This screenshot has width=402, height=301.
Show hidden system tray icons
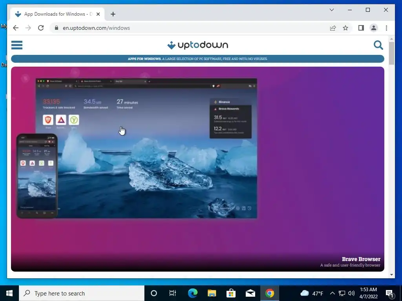(332, 293)
